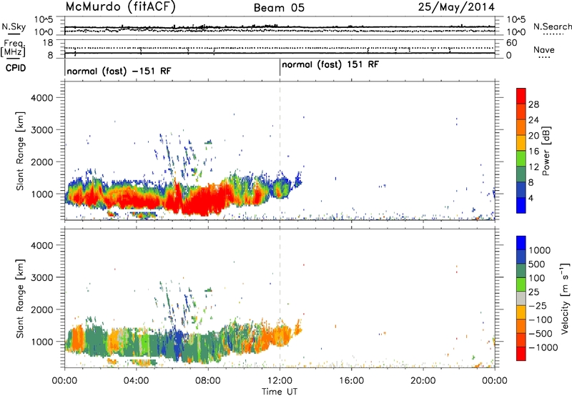Click the 4 label on the power colorbar
The width and height of the screenshot is (572, 396).
pyautogui.click(x=531, y=198)
